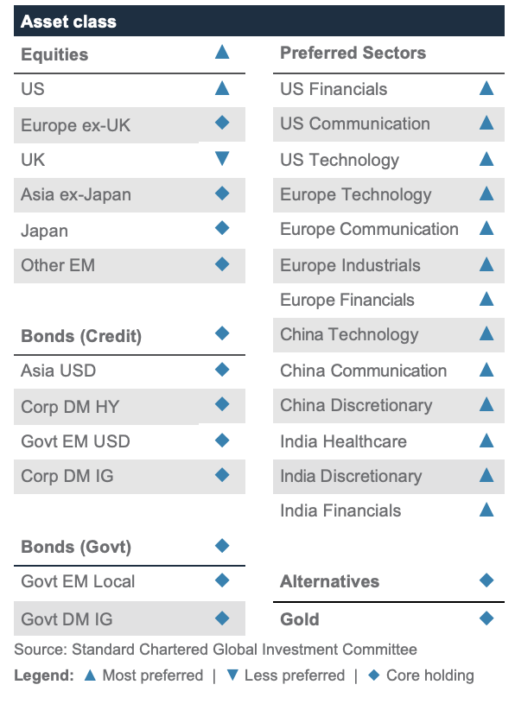This screenshot has height=710, width=515.
Task: Click the Europe Industrials row label
Action: [x=350, y=266]
